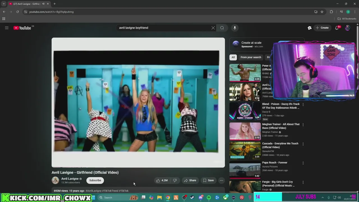Click the Chrome address bar URL
This screenshot has width=359, height=202.
[x=51, y=12]
